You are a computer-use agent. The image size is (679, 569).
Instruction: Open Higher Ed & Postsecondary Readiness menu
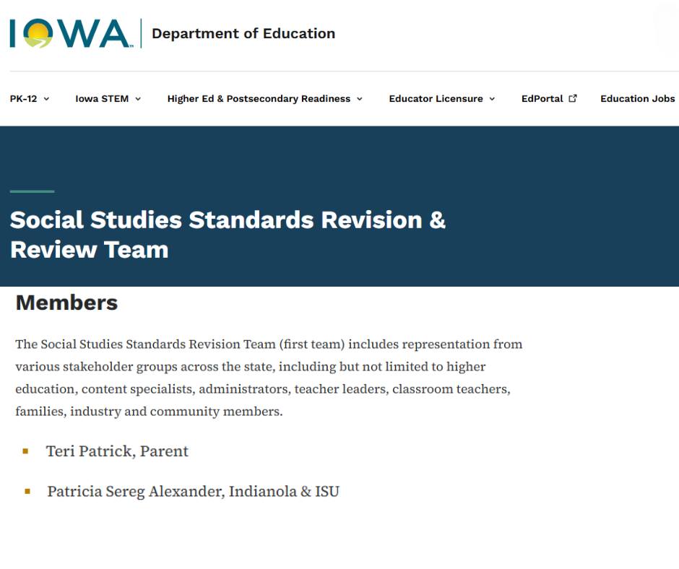(259, 99)
